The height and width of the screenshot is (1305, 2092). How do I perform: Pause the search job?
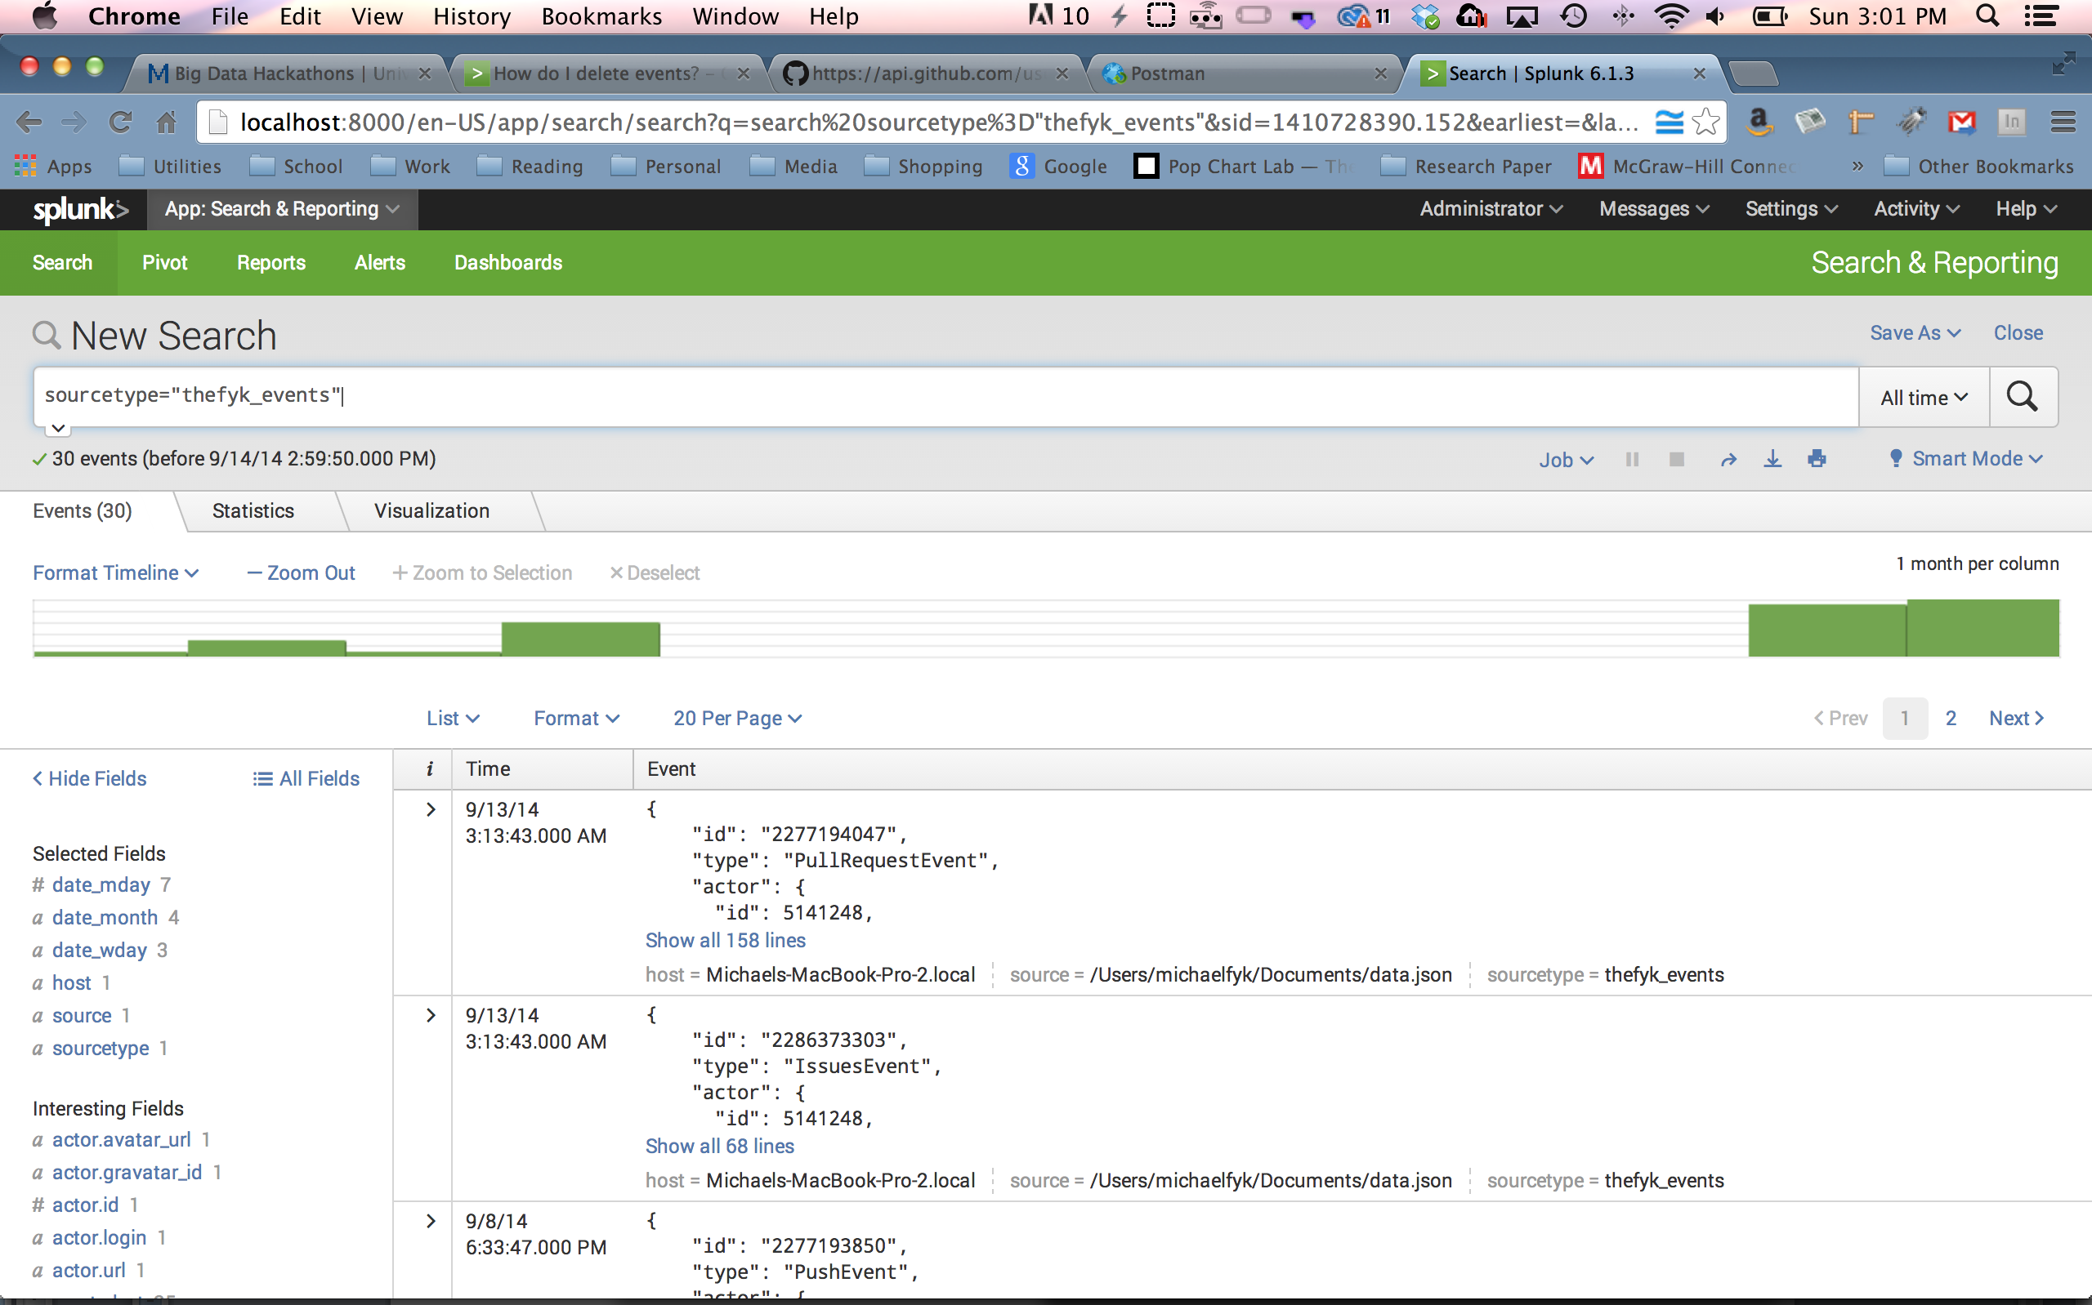[1631, 459]
